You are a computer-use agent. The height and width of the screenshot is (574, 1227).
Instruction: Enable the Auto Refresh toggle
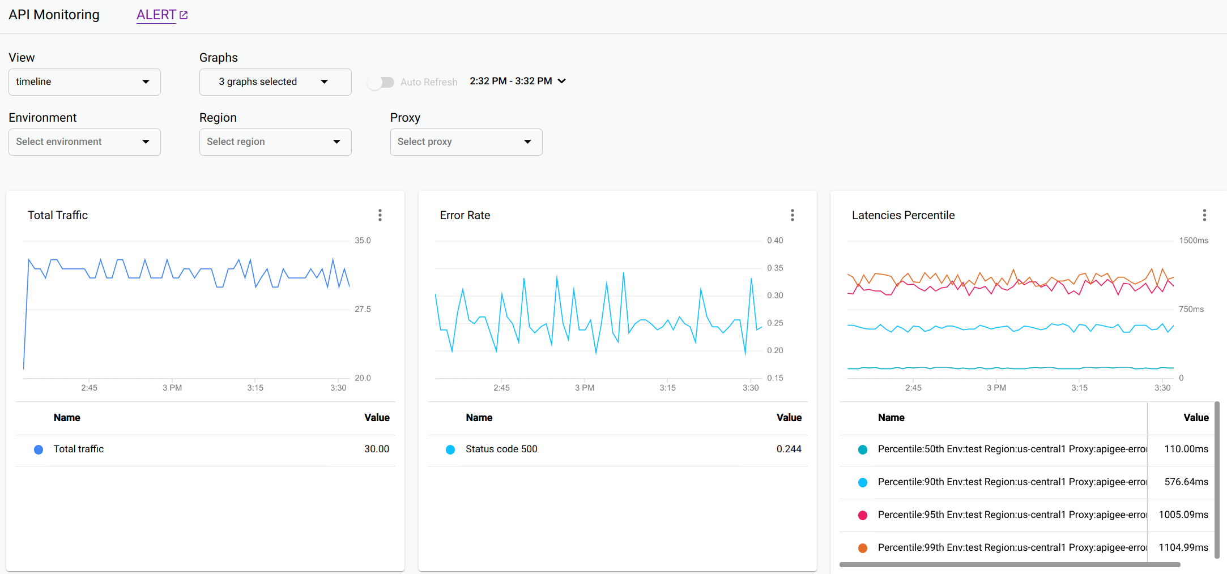pos(381,82)
